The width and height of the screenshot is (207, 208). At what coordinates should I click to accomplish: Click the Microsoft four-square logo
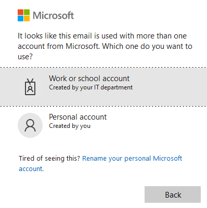tap(23, 16)
